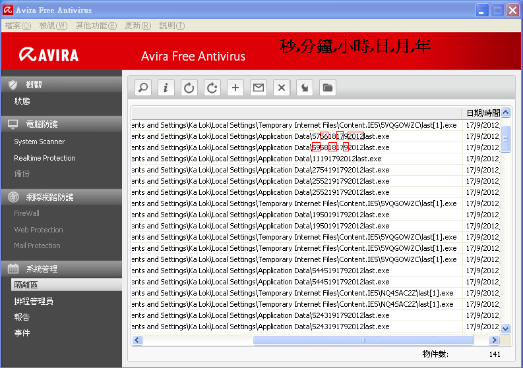
Task: Send the object using the envelope icon
Action: pyautogui.click(x=259, y=88)
